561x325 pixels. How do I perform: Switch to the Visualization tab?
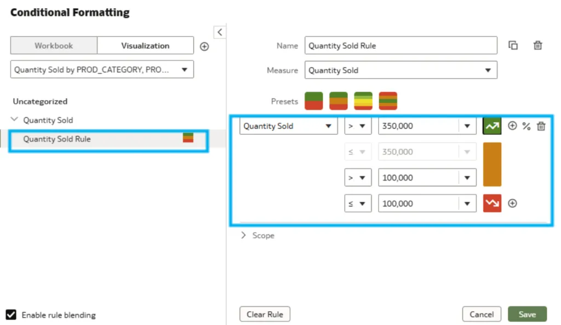point(145,46)
